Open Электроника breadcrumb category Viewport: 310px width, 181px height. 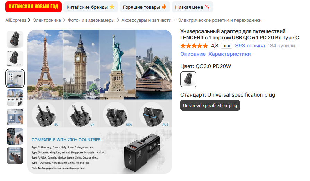[47, 20]
